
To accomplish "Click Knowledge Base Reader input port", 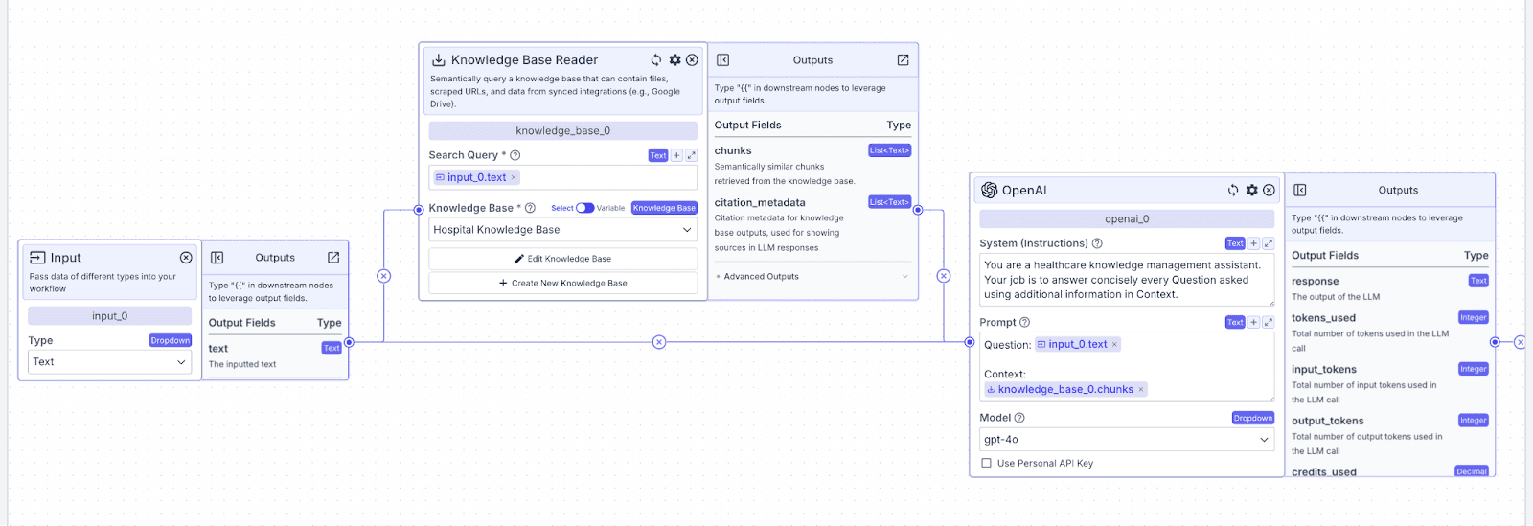I will click(419, 209).
